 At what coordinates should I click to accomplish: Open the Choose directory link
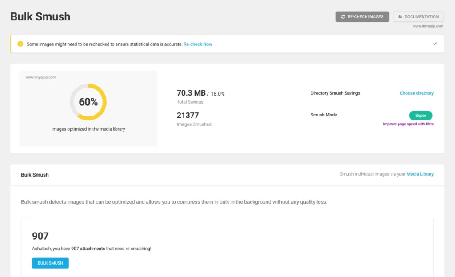[416, 93]
